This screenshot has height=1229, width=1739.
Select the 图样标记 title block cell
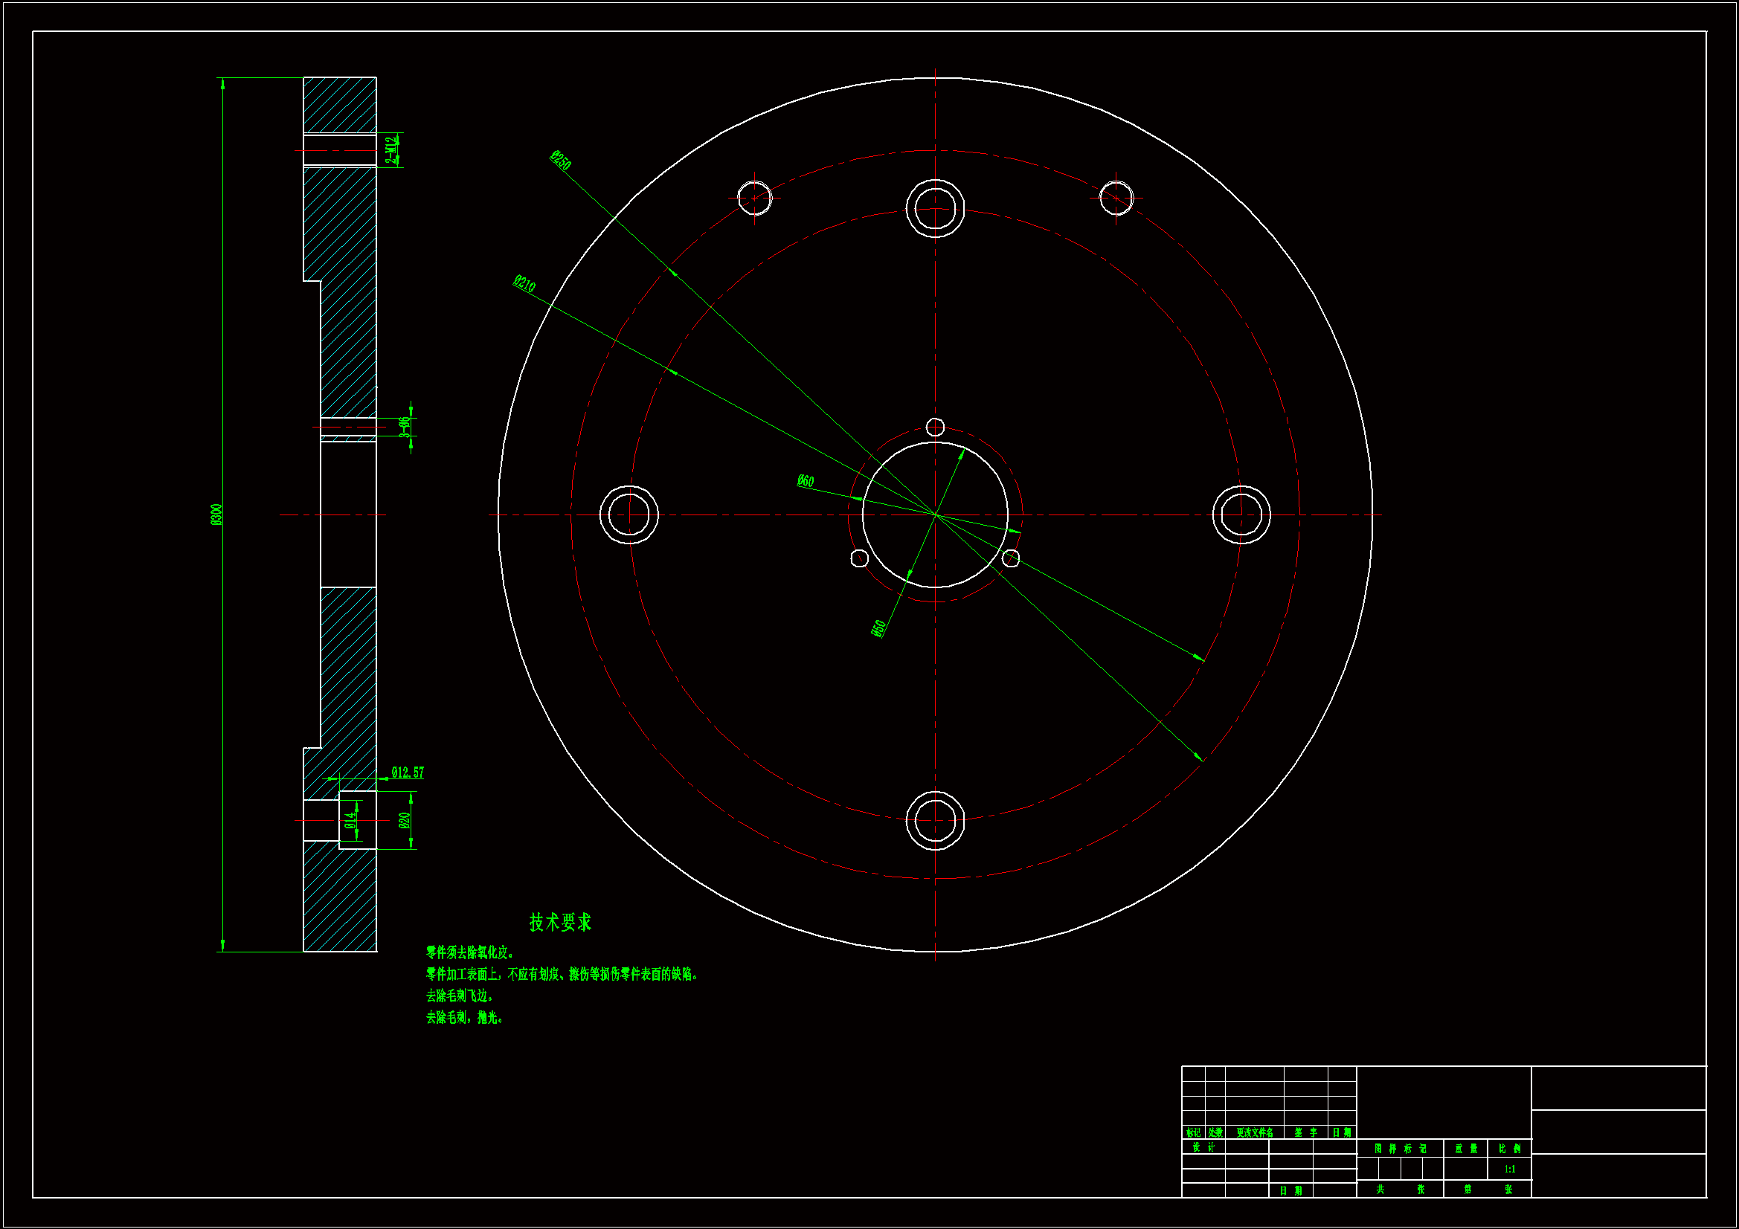coord(1400,1149)
